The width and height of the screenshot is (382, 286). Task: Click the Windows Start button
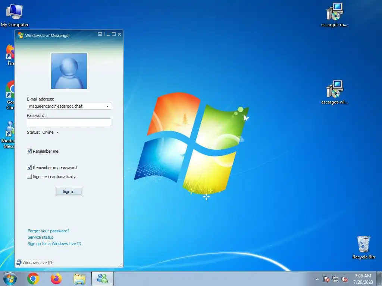(10, 279)
